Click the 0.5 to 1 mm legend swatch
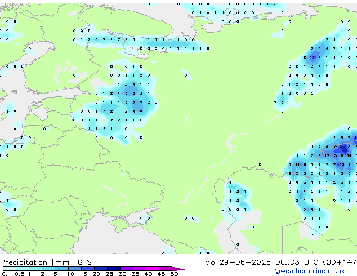This screenshot has height=276, width=357. (x=23, y=269)
